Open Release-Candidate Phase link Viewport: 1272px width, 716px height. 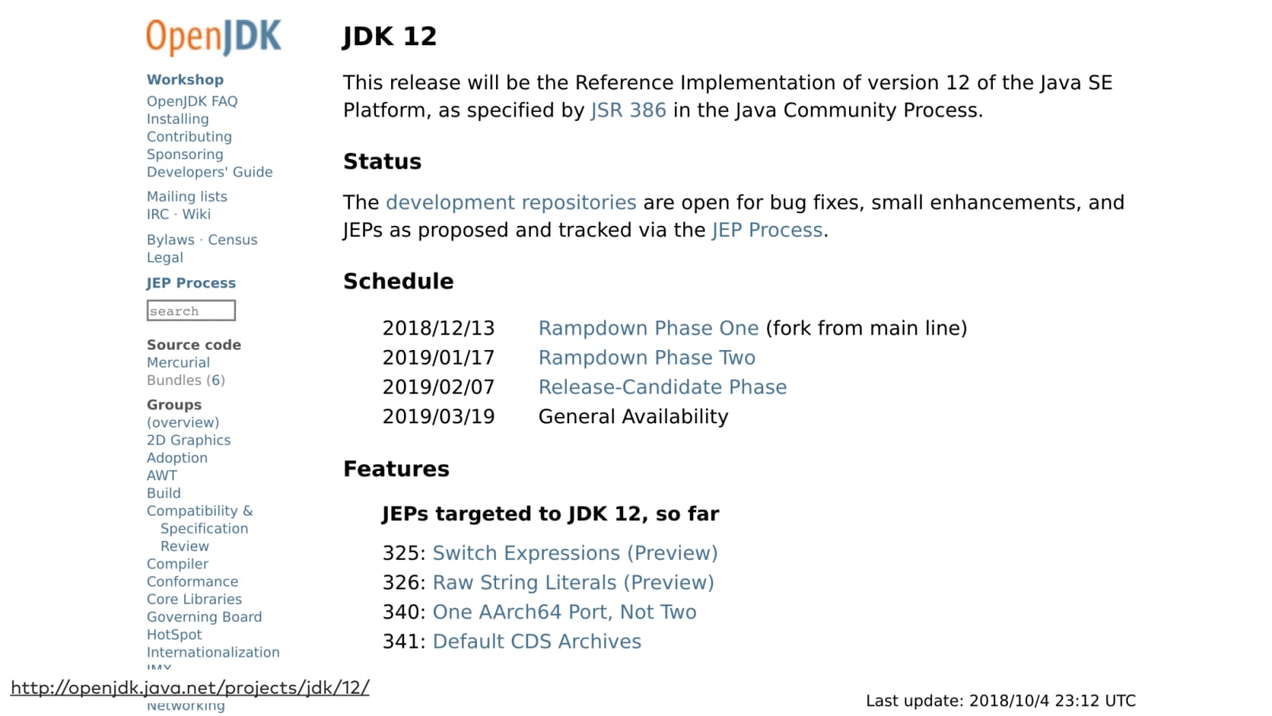pos(663,387)
